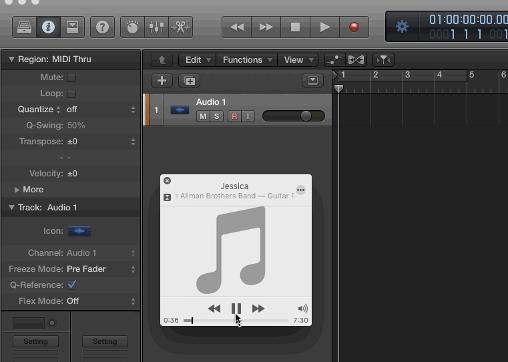Open the Quantize value dropdown
Screen dimensions: 508x362
pyautogui.click(x=100, y=110)
